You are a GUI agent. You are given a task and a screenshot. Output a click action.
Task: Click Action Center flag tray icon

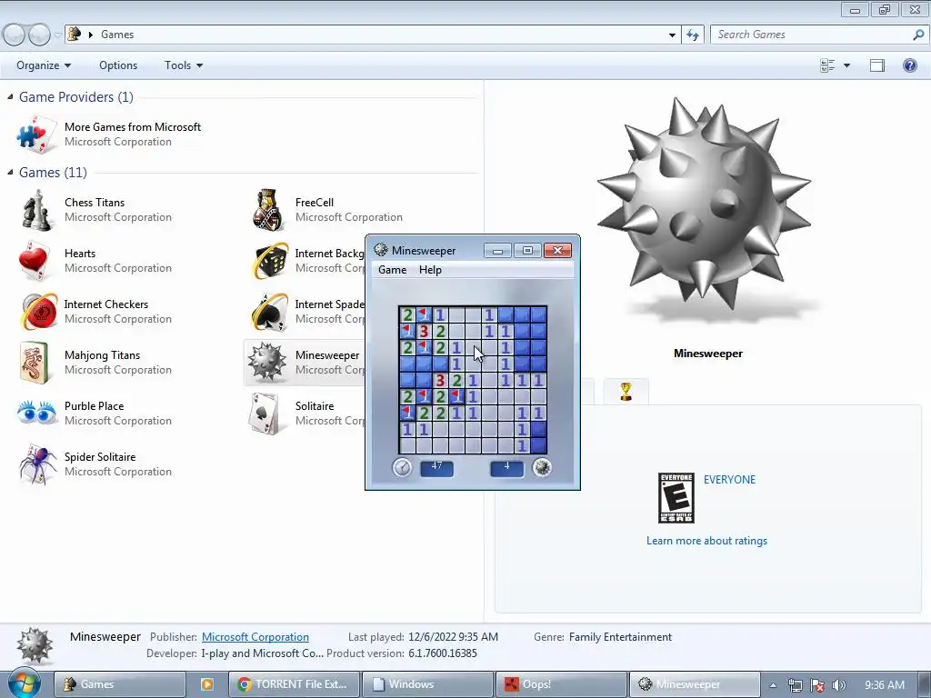click(x=817, y=685)
